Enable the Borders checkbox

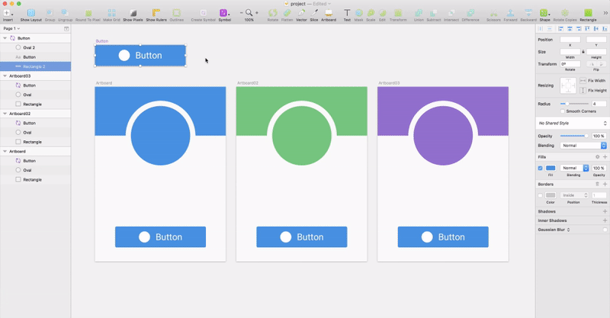click(541, 195)
